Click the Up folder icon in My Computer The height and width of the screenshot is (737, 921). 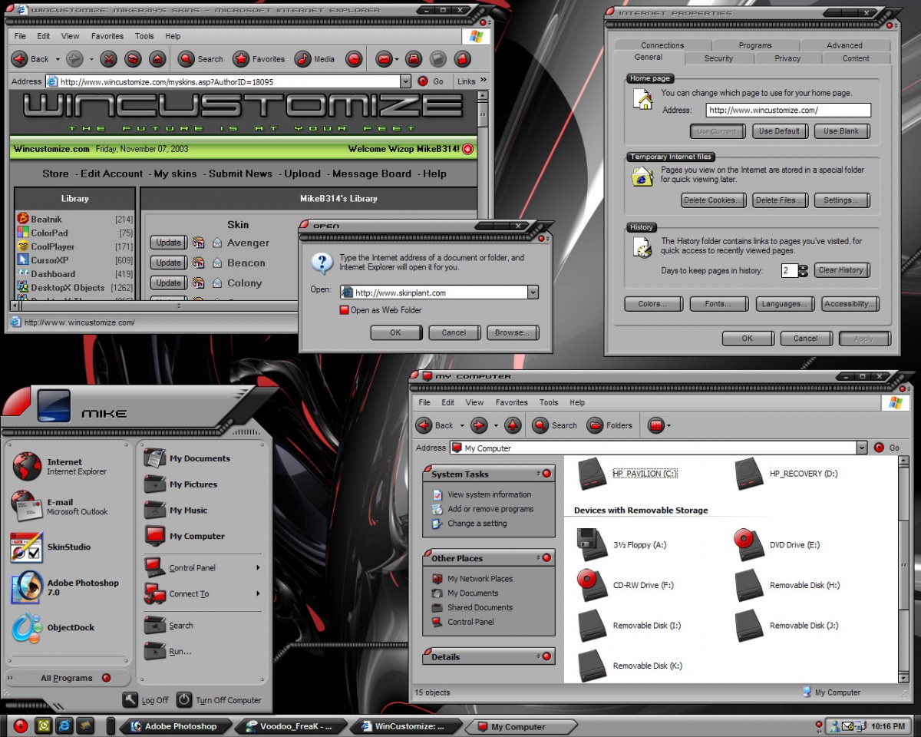pyautogui.click(x=513, y=425)
